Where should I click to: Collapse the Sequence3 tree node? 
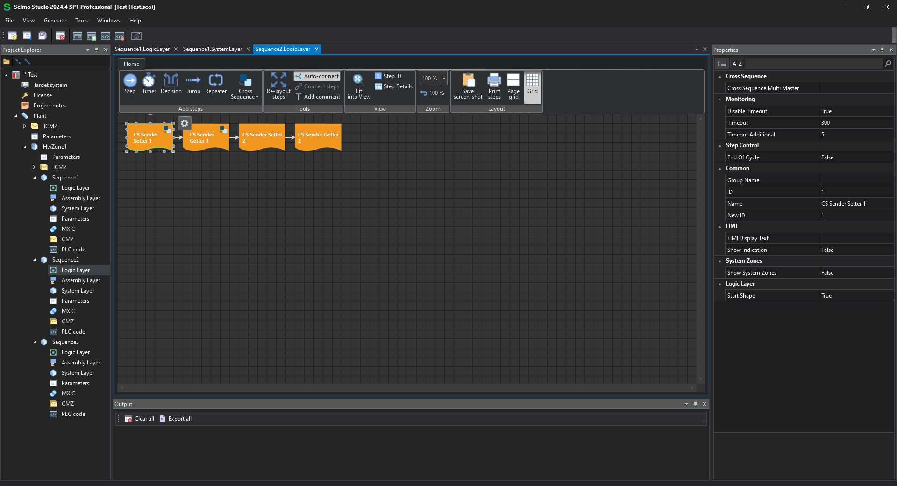(34, 342)
